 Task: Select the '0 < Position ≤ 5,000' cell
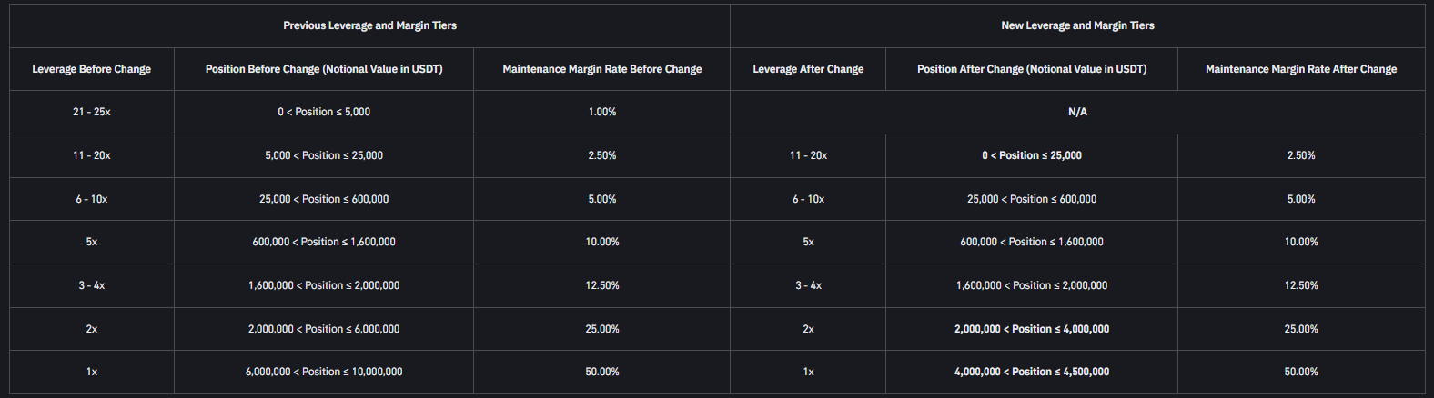coord(324,112)
